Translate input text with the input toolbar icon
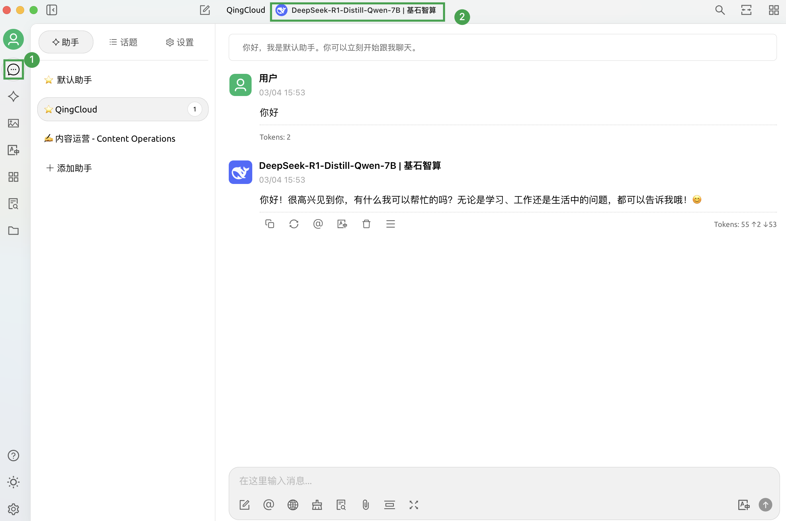 744,505
